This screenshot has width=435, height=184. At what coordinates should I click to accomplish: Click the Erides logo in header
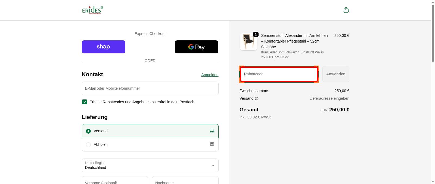point(93,10)
